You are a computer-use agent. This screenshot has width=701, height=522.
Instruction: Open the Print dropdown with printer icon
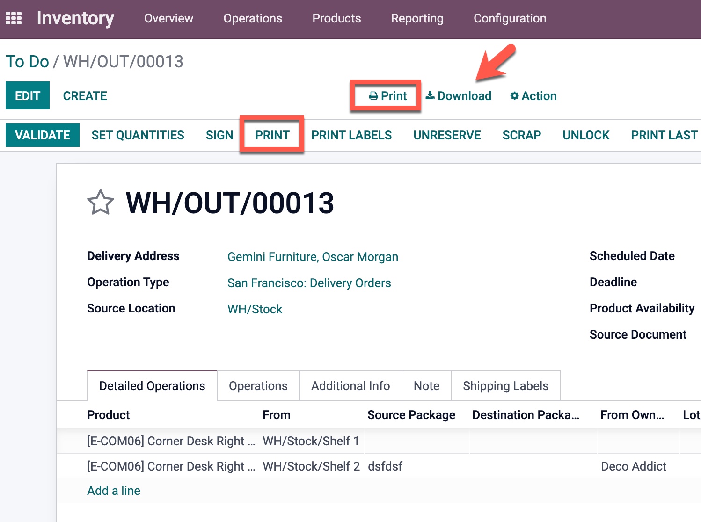click(387, 96)
